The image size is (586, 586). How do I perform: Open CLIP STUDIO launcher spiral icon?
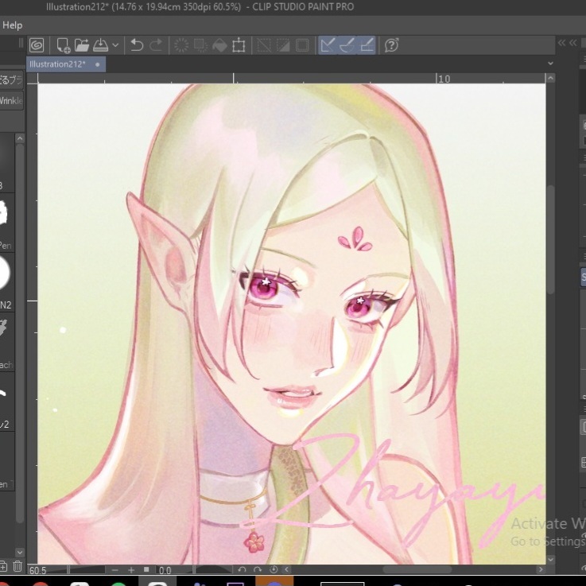tap(37, 45)
